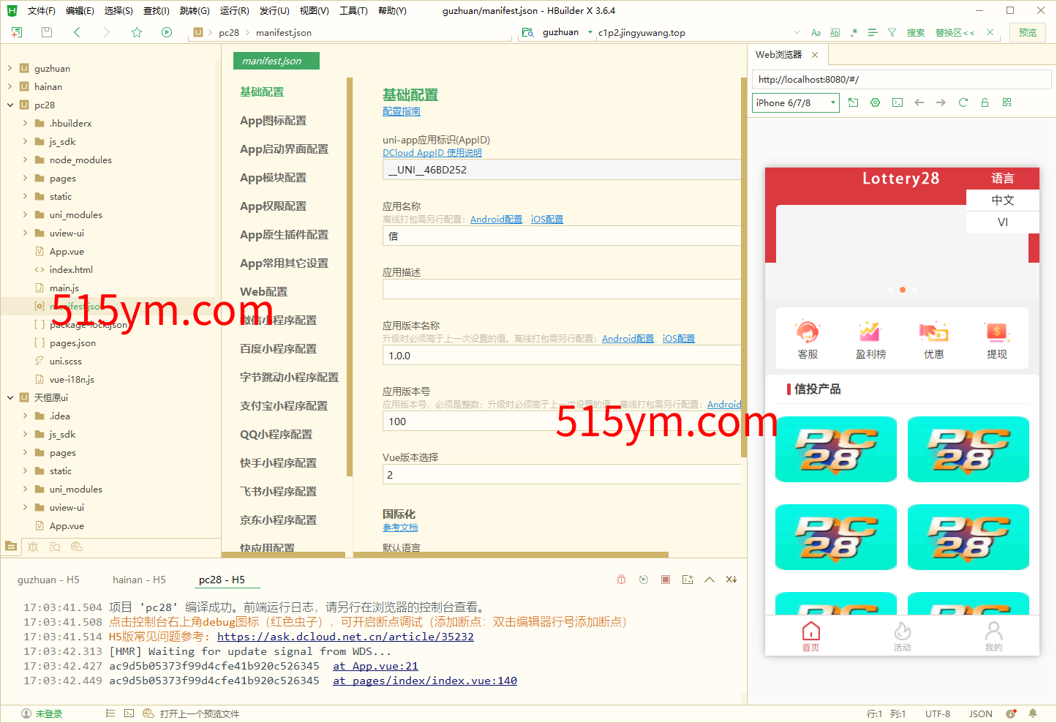The image size is (1057, 723).
Task: Open the iPhone 6/7/8 device dropdown
Action: pos(795,103)
